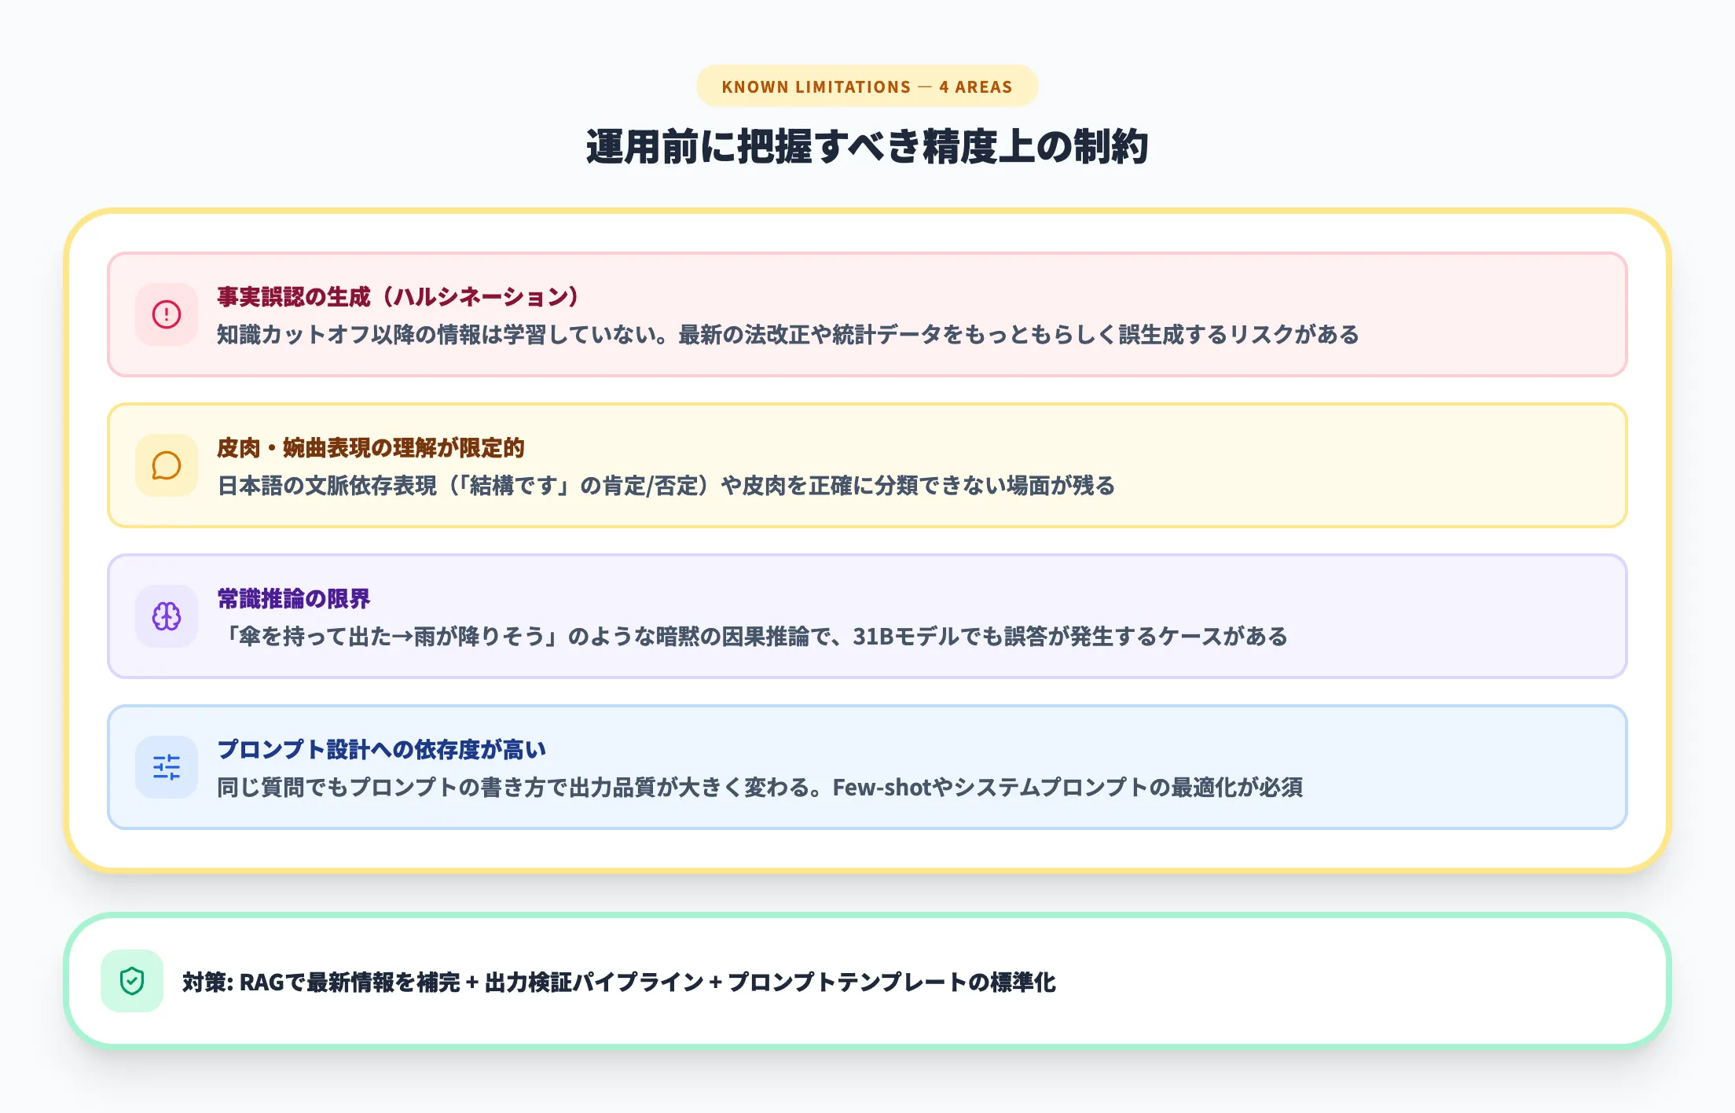Toggle the 事実誤認の生成 card selection
Viewport: 1735px width, 1113px height.
(x=864, y=314)
